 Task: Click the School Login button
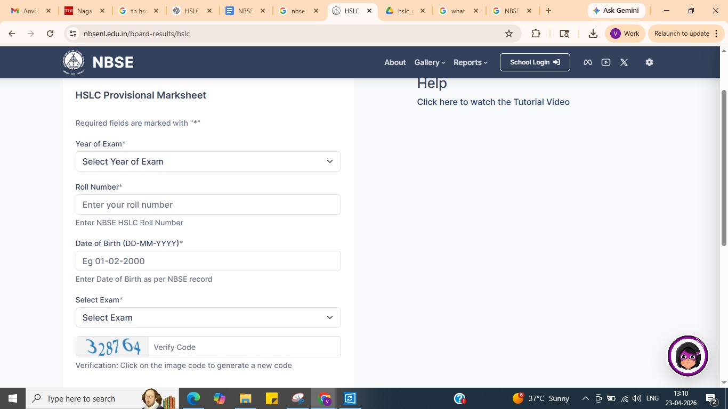pos(535,62)
